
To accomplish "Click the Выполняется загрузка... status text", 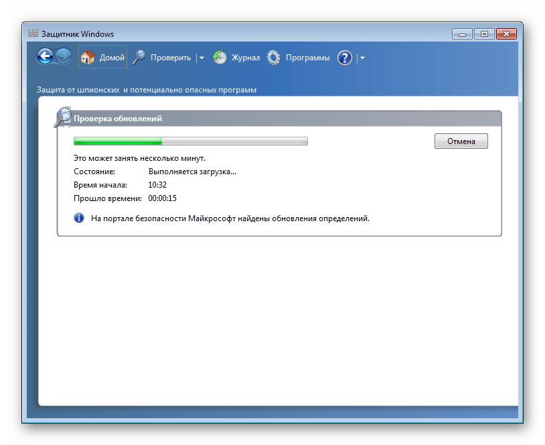I will click(192, 172).
